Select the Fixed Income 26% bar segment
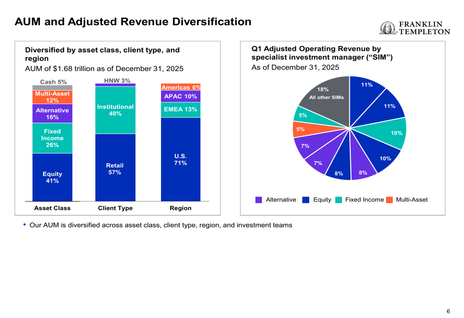Image resolution: width=464 pixels, height=318 pixels. click(52, 138)
